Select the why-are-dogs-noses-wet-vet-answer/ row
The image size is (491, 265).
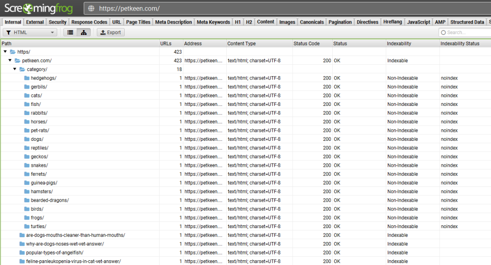245,244
